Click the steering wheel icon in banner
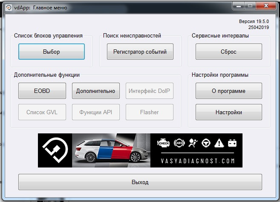 pyautogui.click(x=206, y=143)
